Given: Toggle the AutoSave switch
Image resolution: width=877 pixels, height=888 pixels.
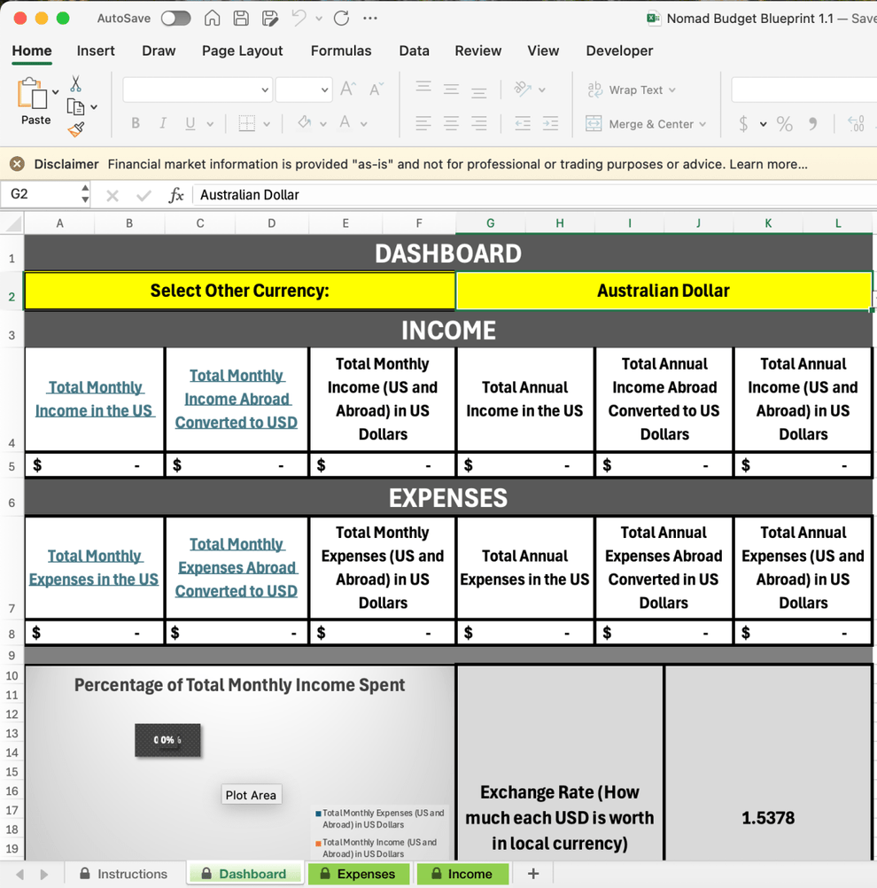Looking at the screenshot, I should point(175,18).
